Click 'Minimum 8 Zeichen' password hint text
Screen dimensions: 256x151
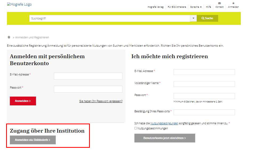click(x=198, y=102)
